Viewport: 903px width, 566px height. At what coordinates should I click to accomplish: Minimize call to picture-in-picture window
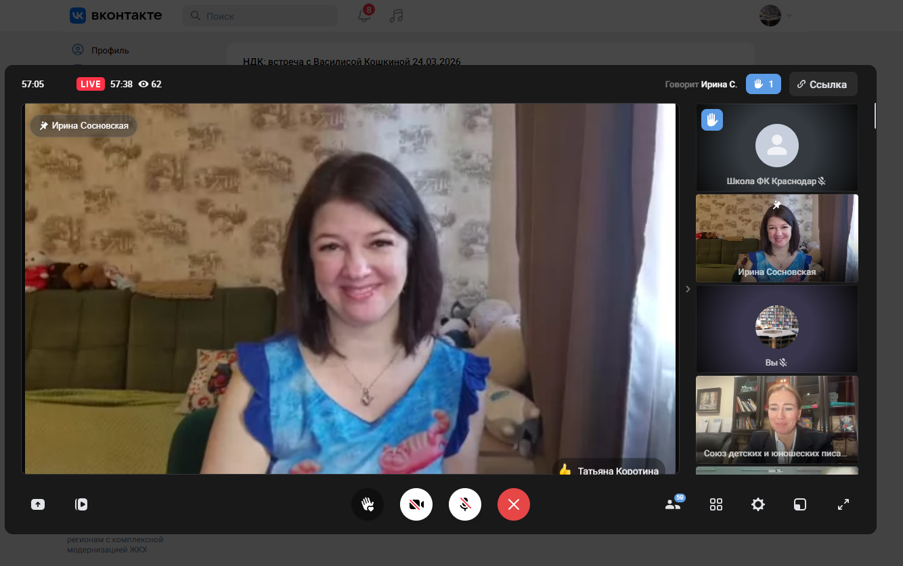coord(800,504)
